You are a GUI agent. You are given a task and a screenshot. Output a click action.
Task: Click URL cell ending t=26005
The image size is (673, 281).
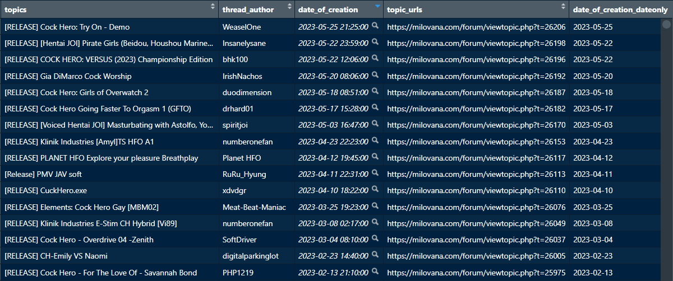click(476, 256)
